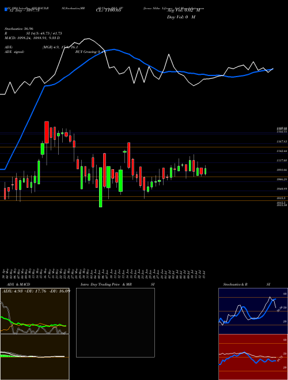Click the 'Stochastics: 56.96' readout
Viewport: 288px width, 380px height.
[x=19, y=29]
